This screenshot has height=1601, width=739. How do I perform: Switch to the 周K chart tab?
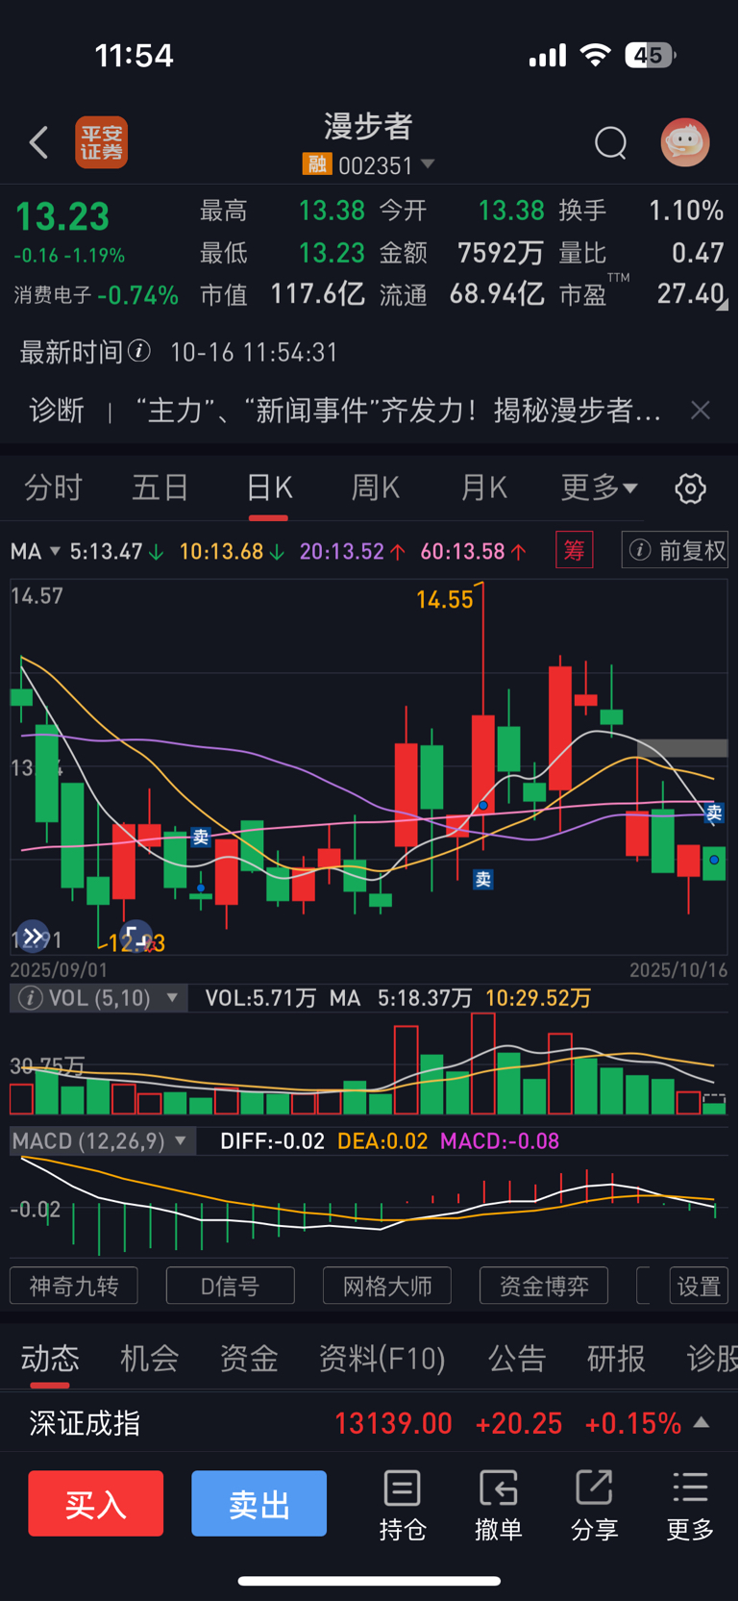pyautogui.click(x=376, y=488)
